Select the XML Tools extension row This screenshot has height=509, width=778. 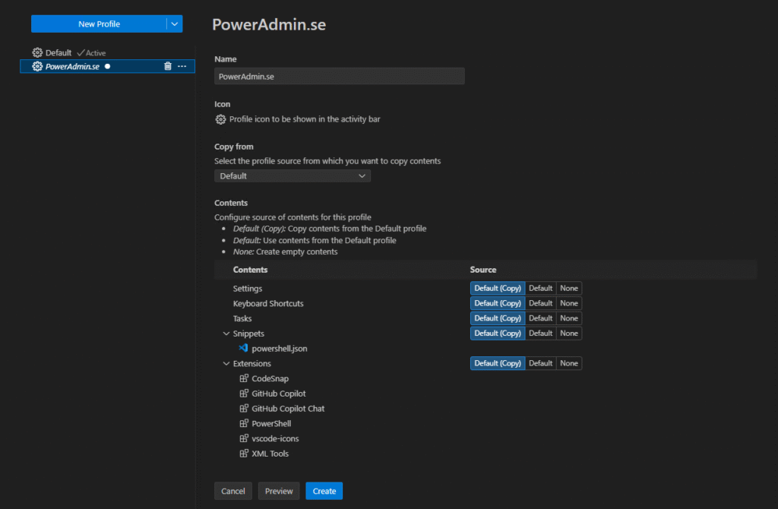click(270, 454)
